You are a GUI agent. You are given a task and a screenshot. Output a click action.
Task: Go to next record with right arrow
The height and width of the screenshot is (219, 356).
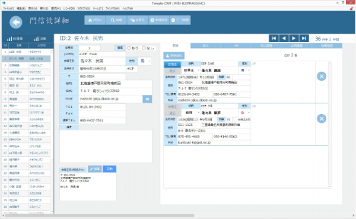tap(294, 38)
